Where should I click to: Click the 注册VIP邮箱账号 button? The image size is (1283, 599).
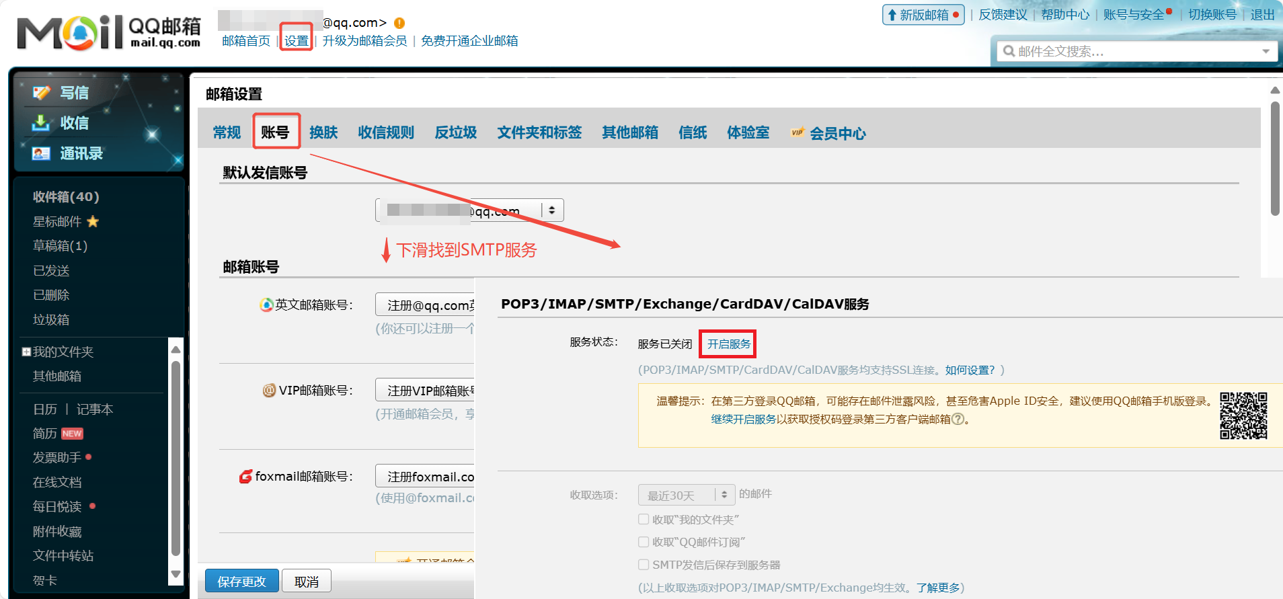pyautogui.click(x=425, y=391)
